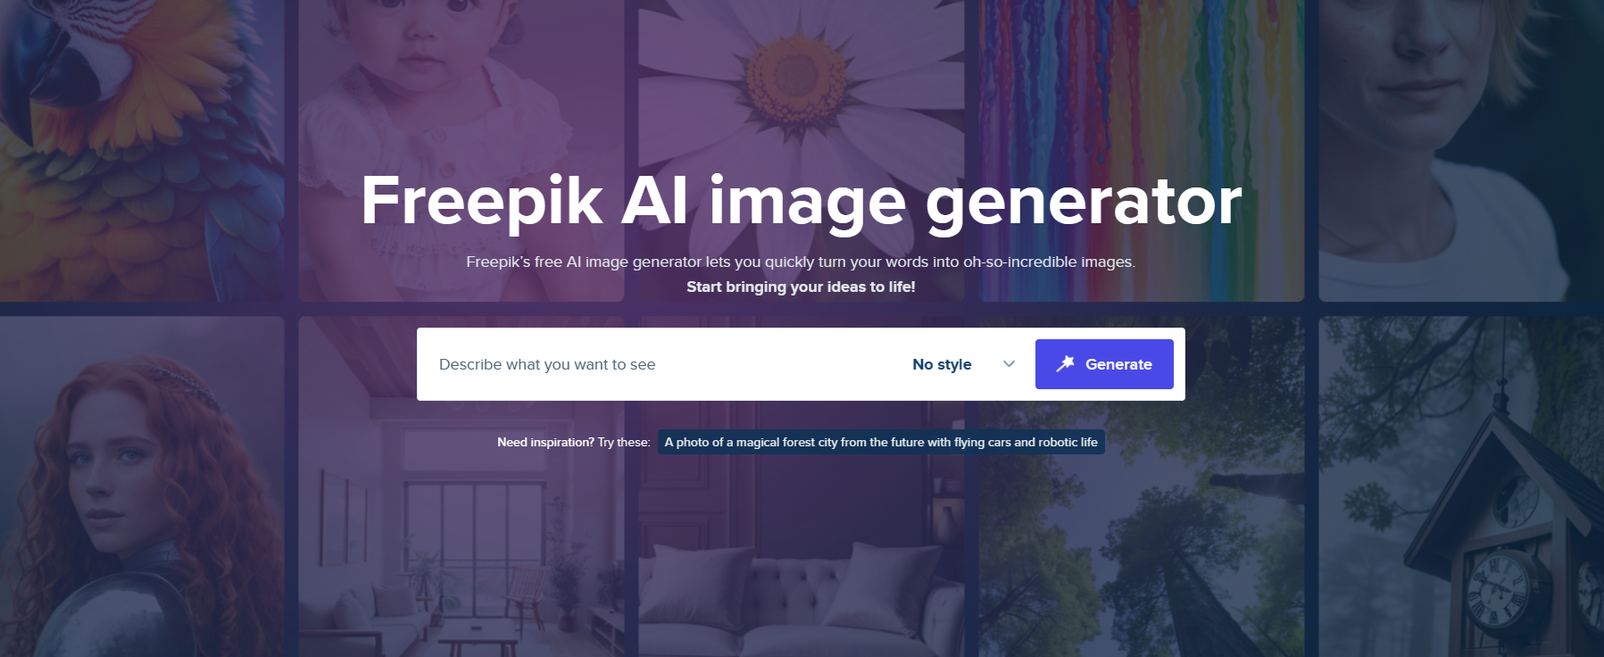Open the rainbow dripping paint image
The image size is (1604, 657).
tap(1141, 89)
